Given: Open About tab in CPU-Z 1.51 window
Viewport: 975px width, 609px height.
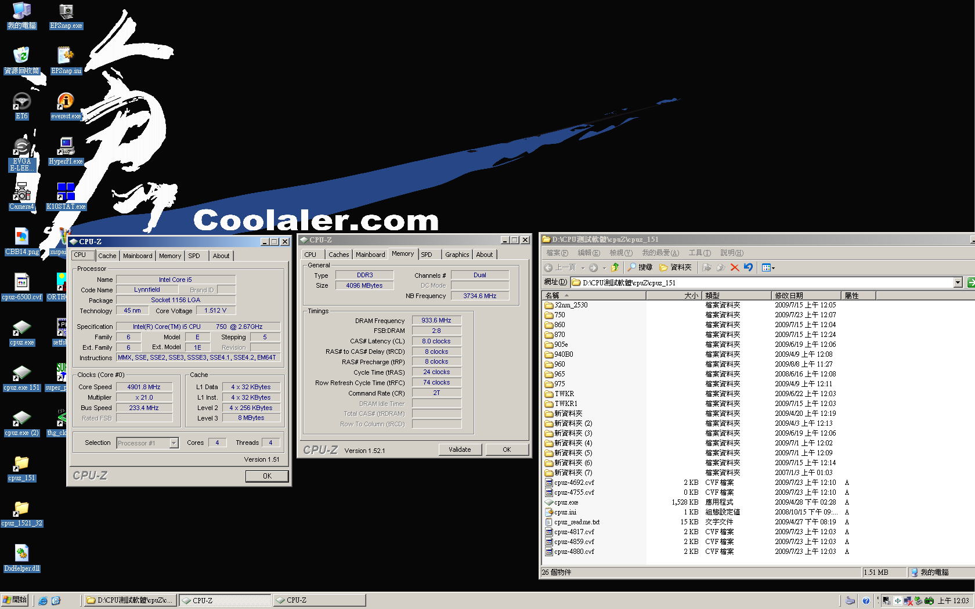Looking at the screenshot, I should click(x=221, y=256).
